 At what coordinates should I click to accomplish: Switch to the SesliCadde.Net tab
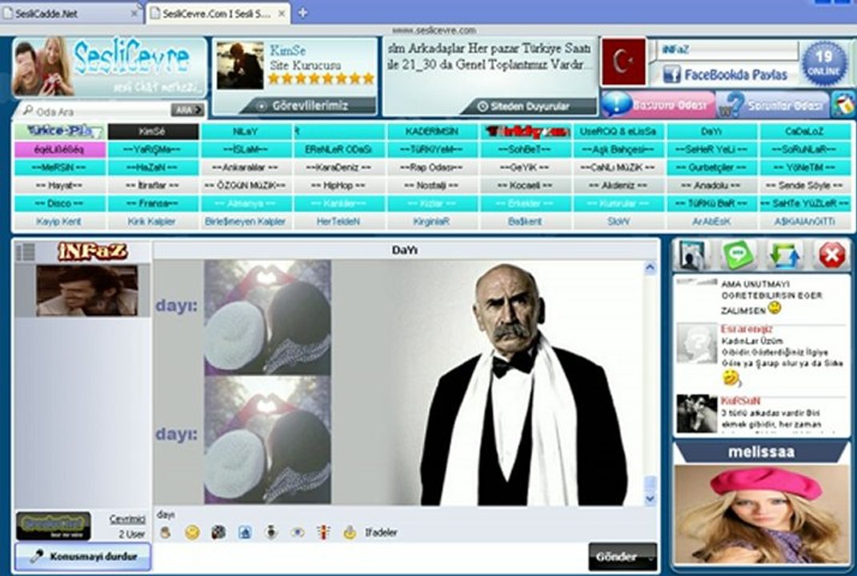(x=71, y=14)
